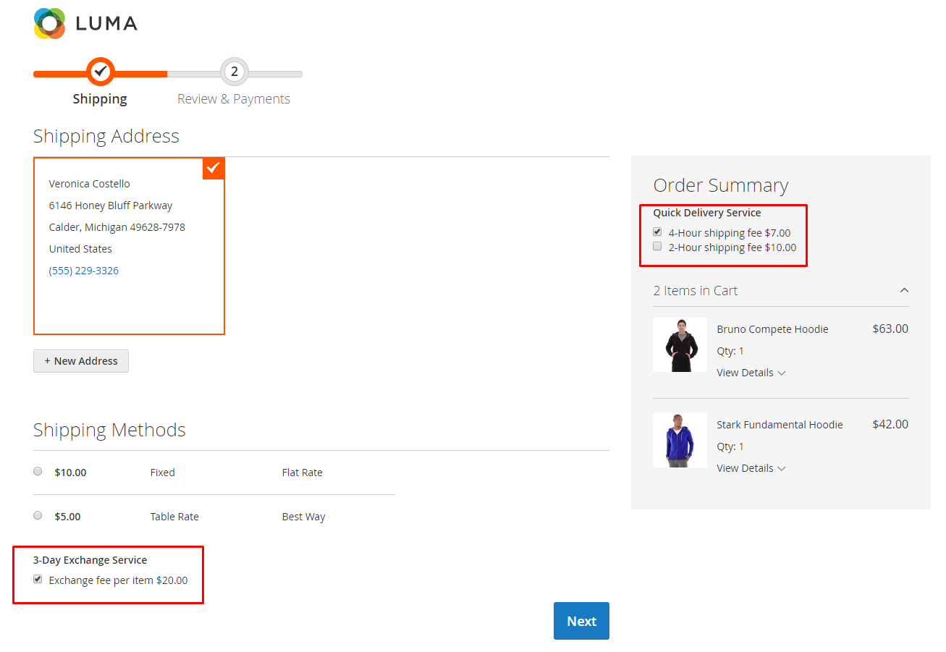Go to Review & Payments step
The width and height of the screenshot is (946, 652).
point(234,99)
